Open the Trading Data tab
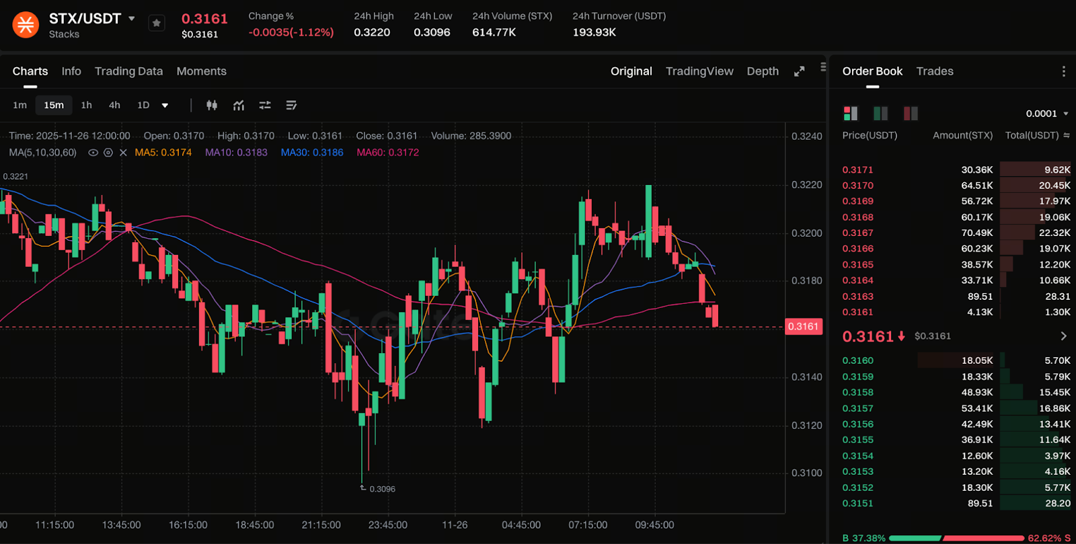1076x544 pixels. tap(128, 71)
